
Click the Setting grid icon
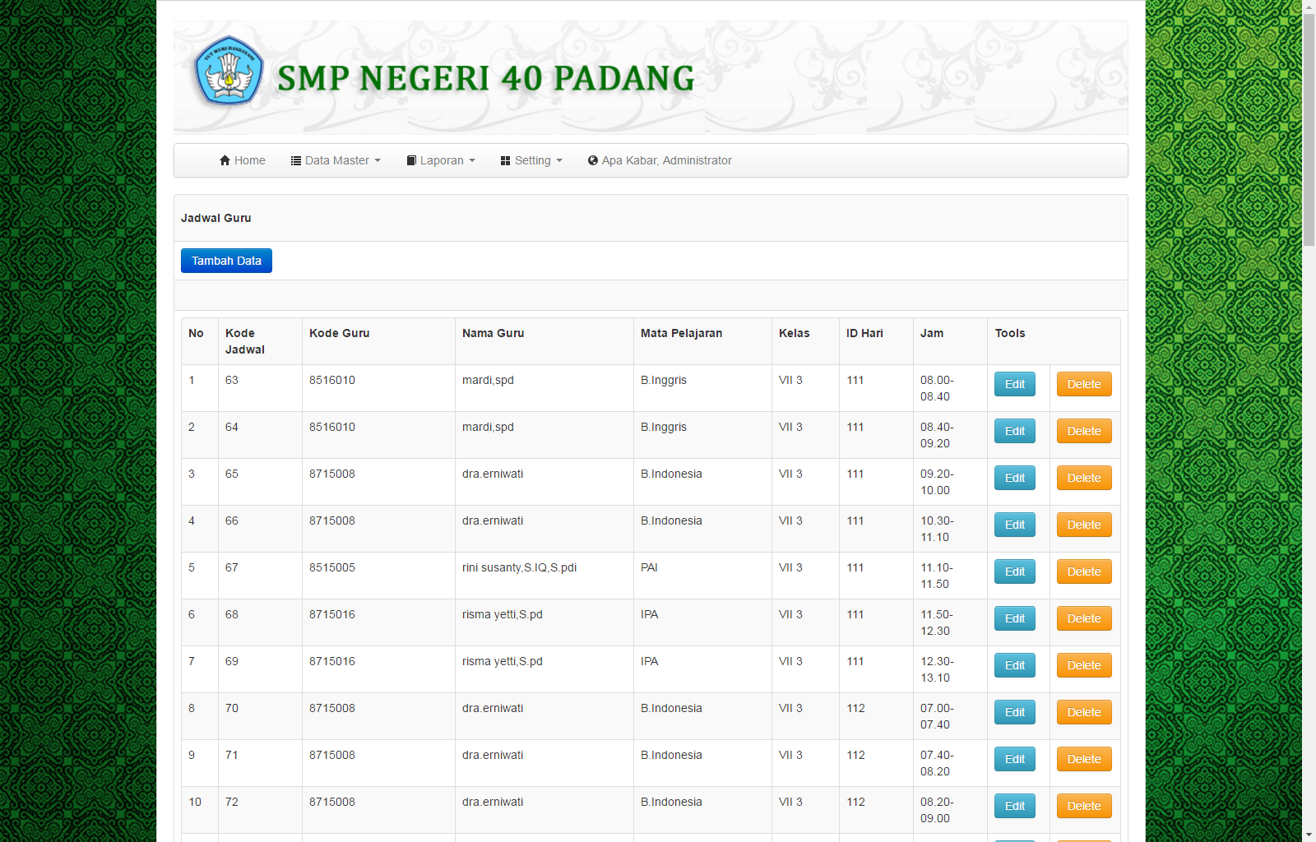tap(505, 160)
